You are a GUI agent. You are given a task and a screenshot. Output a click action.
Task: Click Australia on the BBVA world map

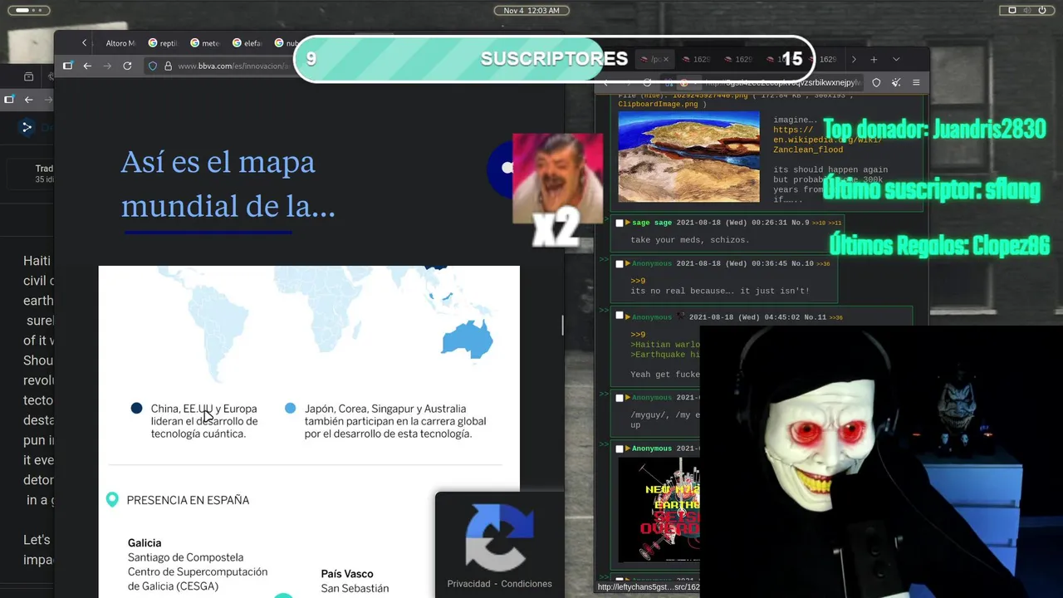(468, 339)
